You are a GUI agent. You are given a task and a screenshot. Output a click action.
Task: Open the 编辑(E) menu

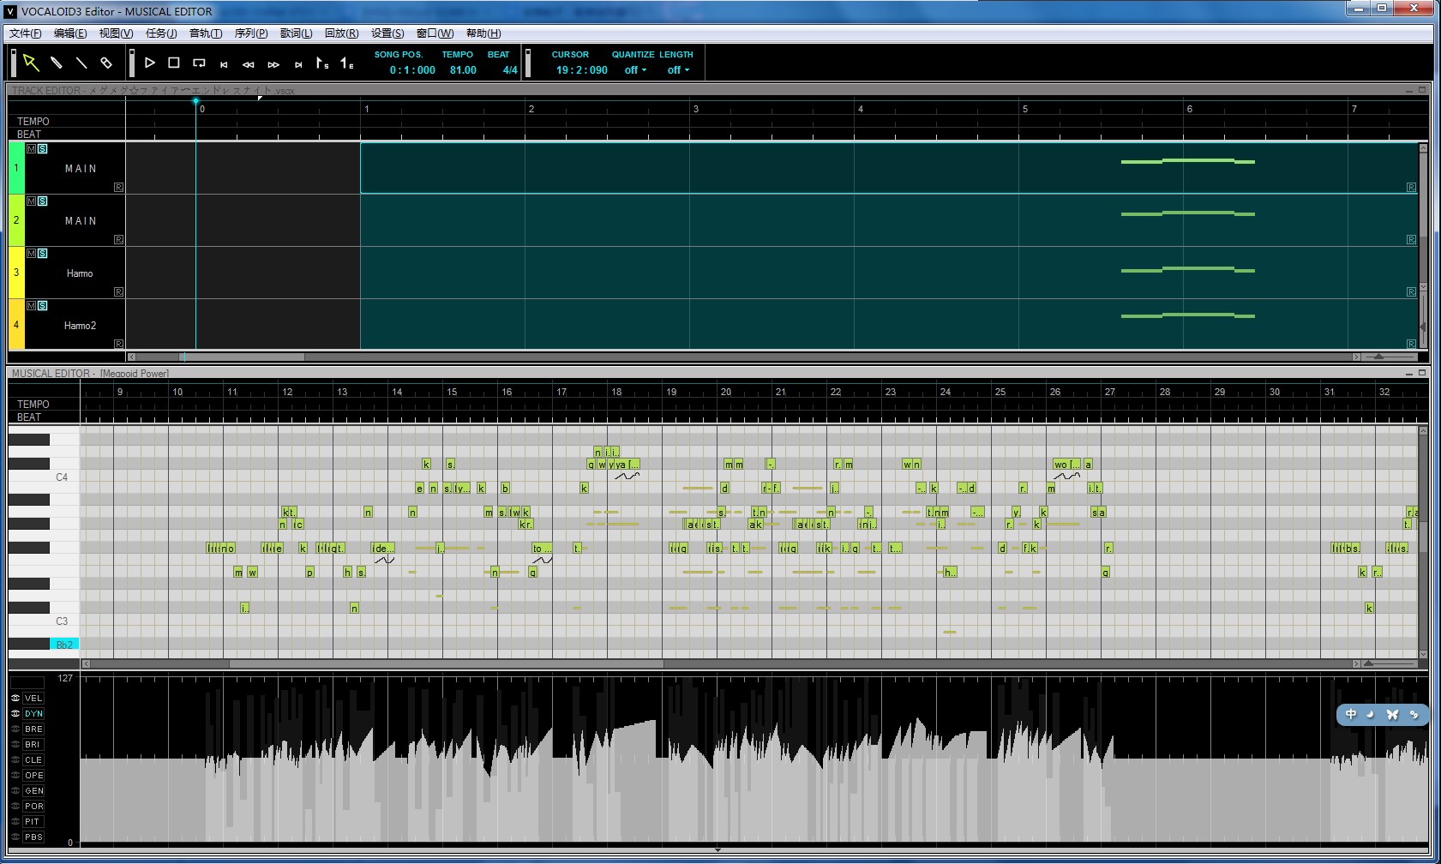tap(70, 33)
